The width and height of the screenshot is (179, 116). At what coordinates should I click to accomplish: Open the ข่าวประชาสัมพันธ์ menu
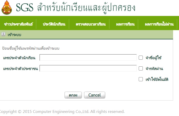pyautogui.click(x=18, y=24)
